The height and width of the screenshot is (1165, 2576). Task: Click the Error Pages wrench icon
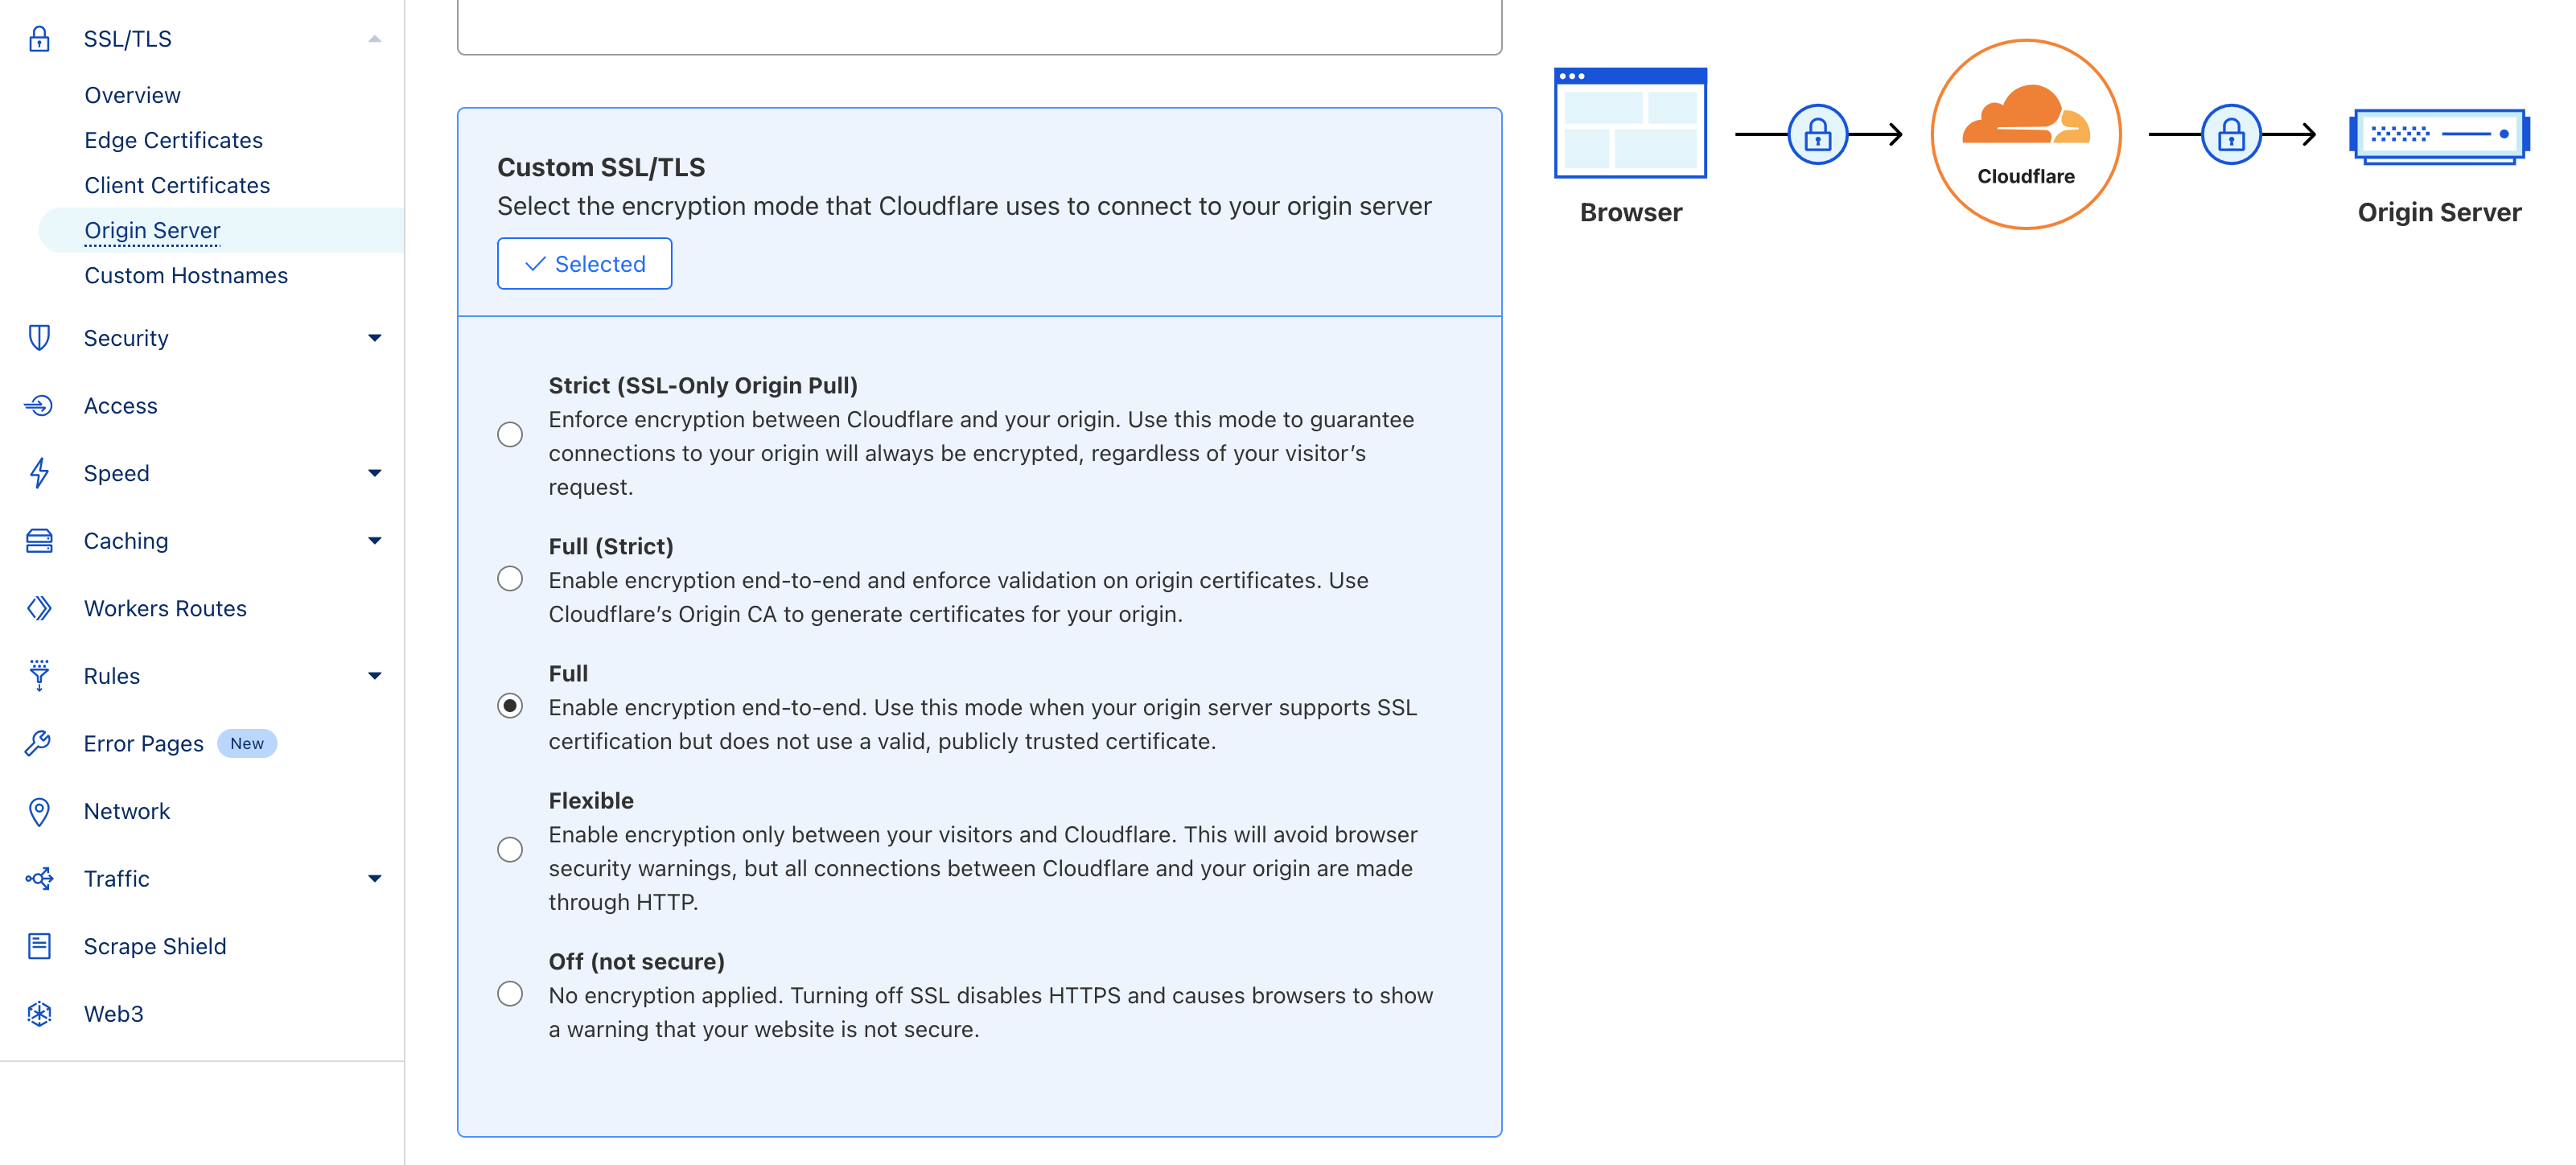click(39, 743)
